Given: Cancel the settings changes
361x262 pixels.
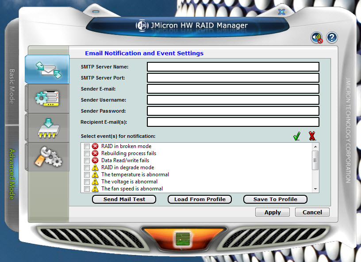Looking at the screenshot, I should coord(312,212).
